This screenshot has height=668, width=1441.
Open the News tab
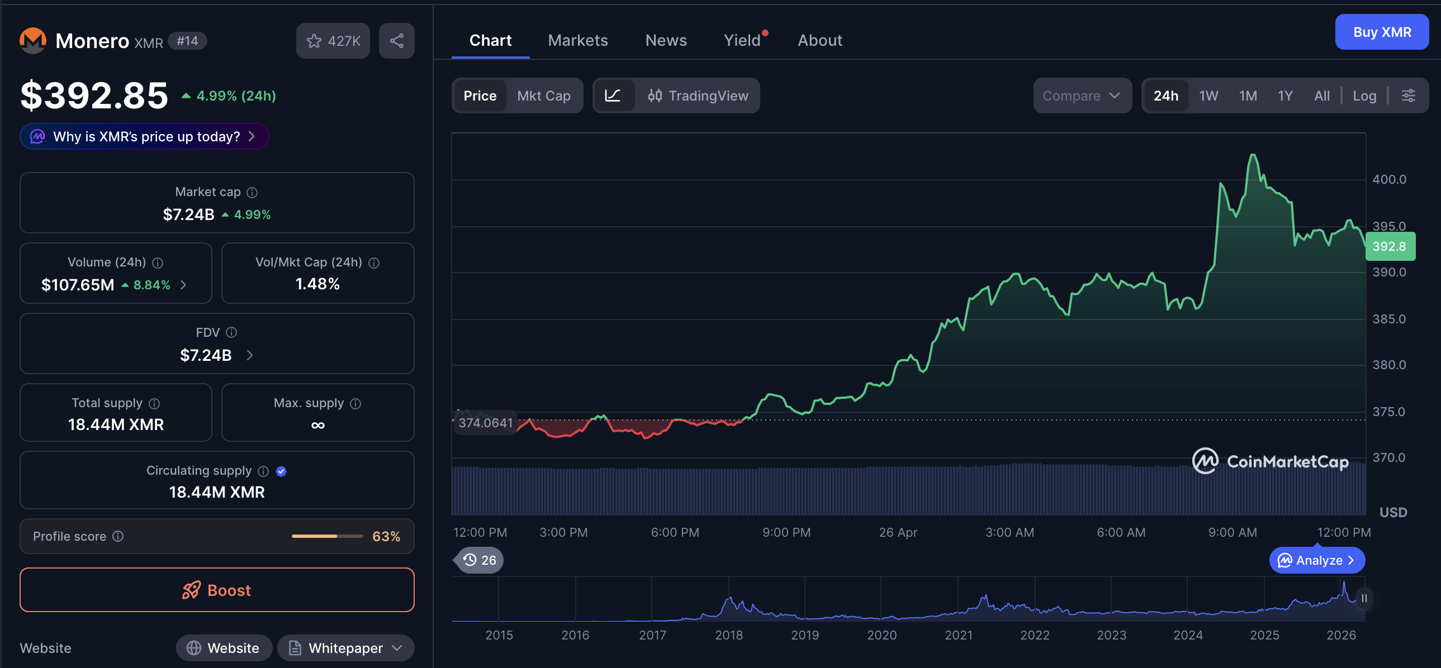pos(666,40)
